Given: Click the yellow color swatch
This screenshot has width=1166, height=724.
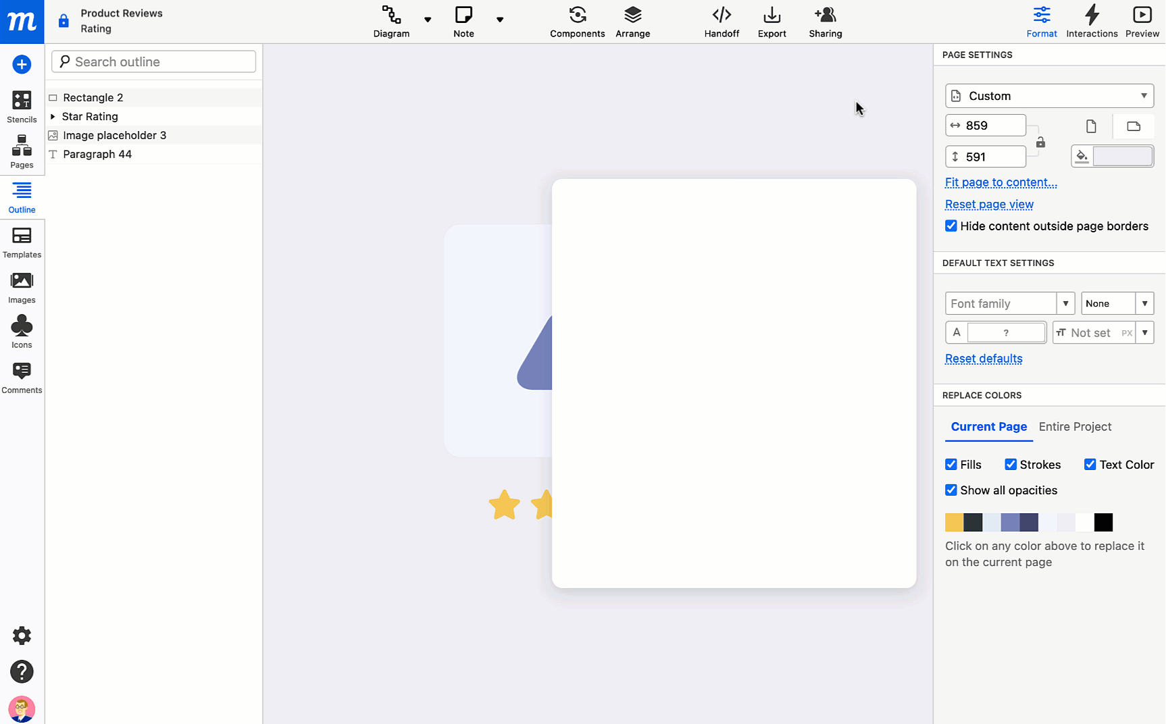Looking at the screenshot, I should pyautogui.click(x=954, y=521).
